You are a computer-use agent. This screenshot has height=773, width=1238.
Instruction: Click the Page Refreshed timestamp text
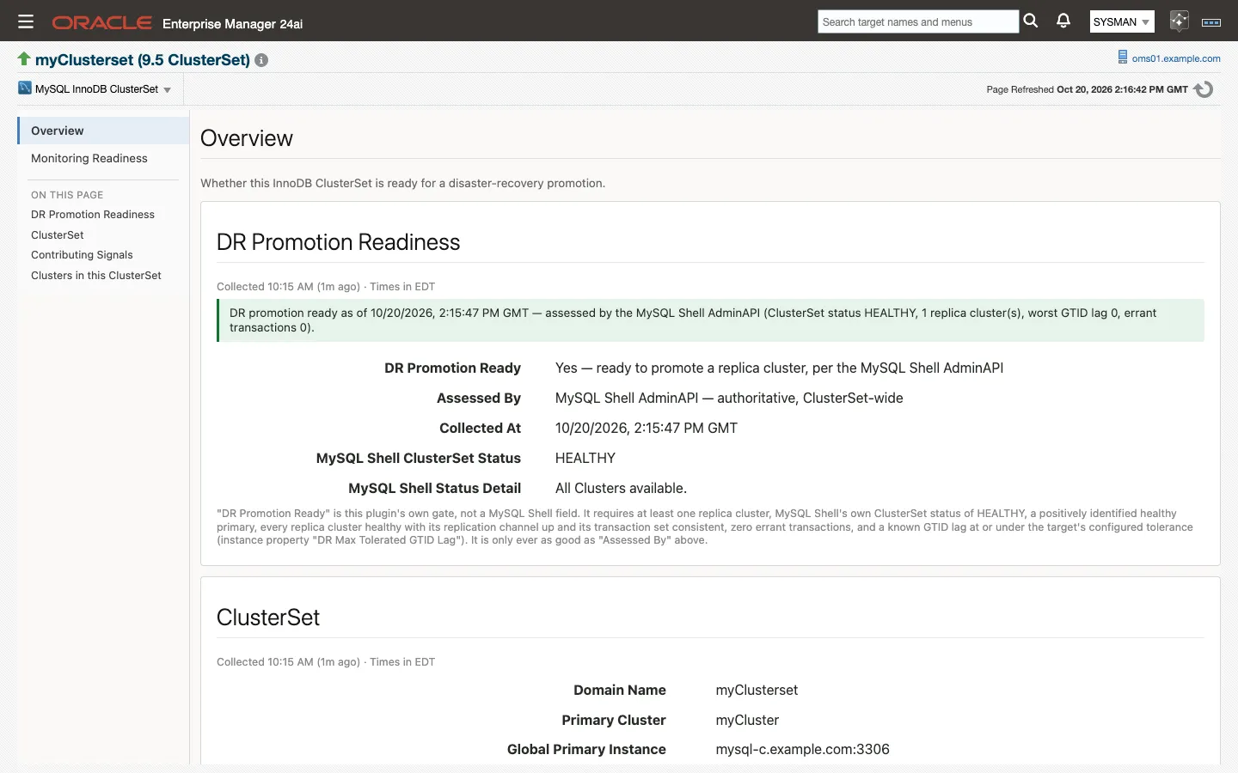point(1088,89)
